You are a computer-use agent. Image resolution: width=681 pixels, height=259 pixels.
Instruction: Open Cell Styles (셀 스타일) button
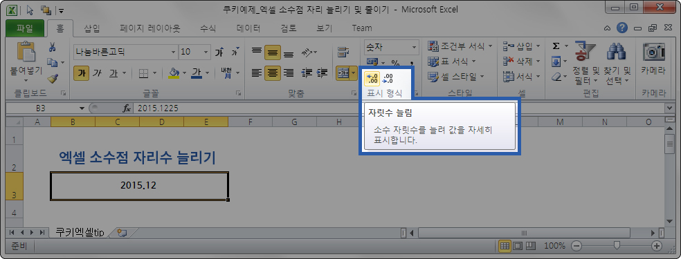tap(455, 77)
